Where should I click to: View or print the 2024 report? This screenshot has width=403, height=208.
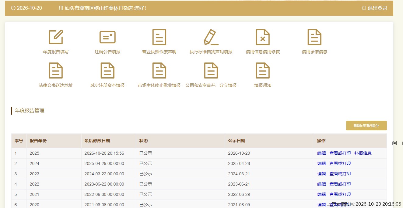tap(340, 163)
